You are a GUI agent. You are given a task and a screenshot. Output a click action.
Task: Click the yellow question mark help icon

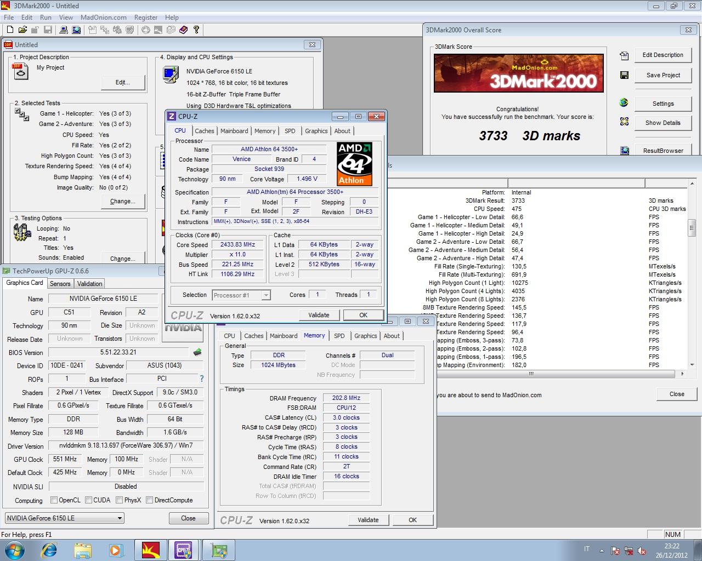click(196, 30)
